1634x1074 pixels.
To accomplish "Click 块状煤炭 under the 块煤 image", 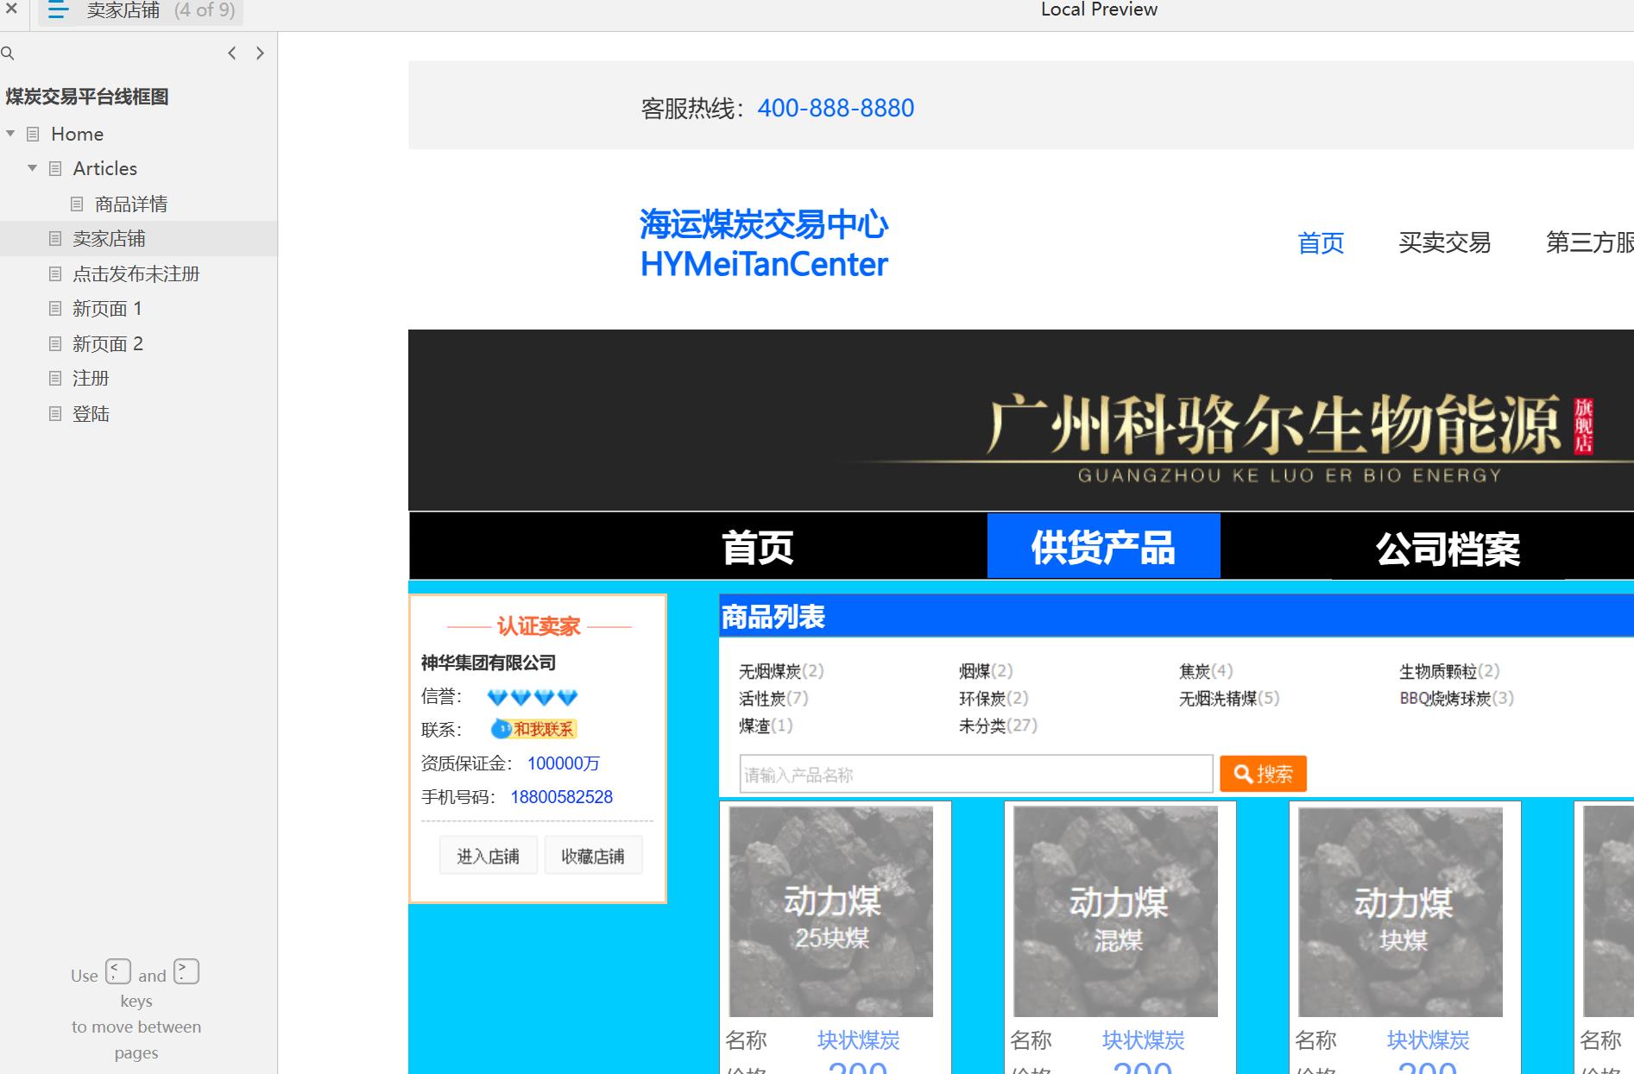I will [1428, 1040].
